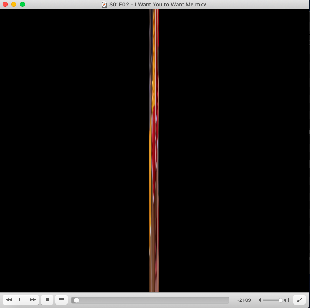
Task: Rewind with the previous button
Action: pos(9,300)
